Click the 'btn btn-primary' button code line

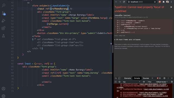click(x=74, y=33)
